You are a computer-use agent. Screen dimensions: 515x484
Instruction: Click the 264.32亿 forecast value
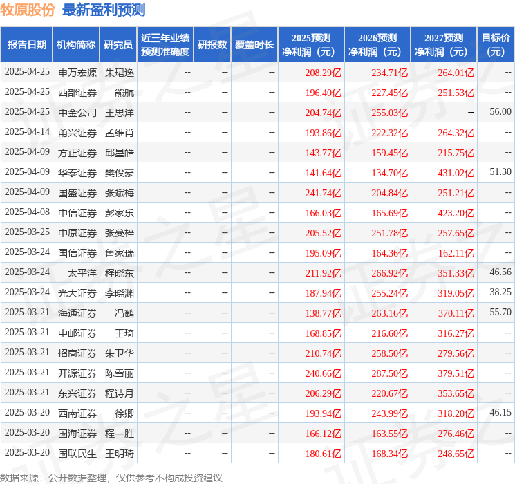[456, 133]
